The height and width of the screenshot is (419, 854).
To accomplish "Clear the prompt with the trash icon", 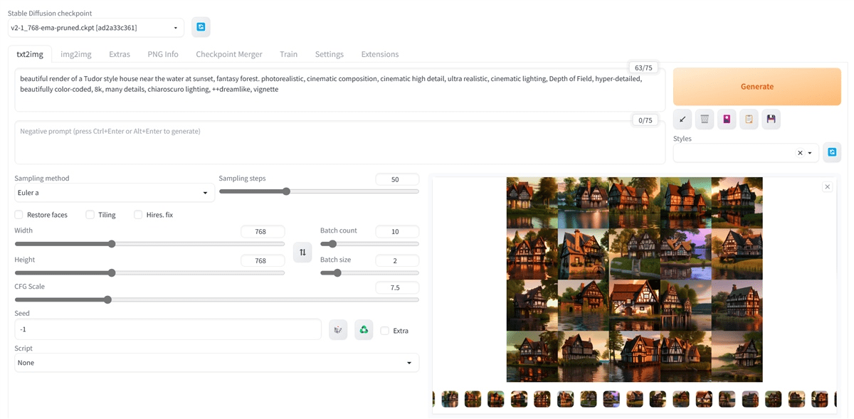I will click(705, 120).
